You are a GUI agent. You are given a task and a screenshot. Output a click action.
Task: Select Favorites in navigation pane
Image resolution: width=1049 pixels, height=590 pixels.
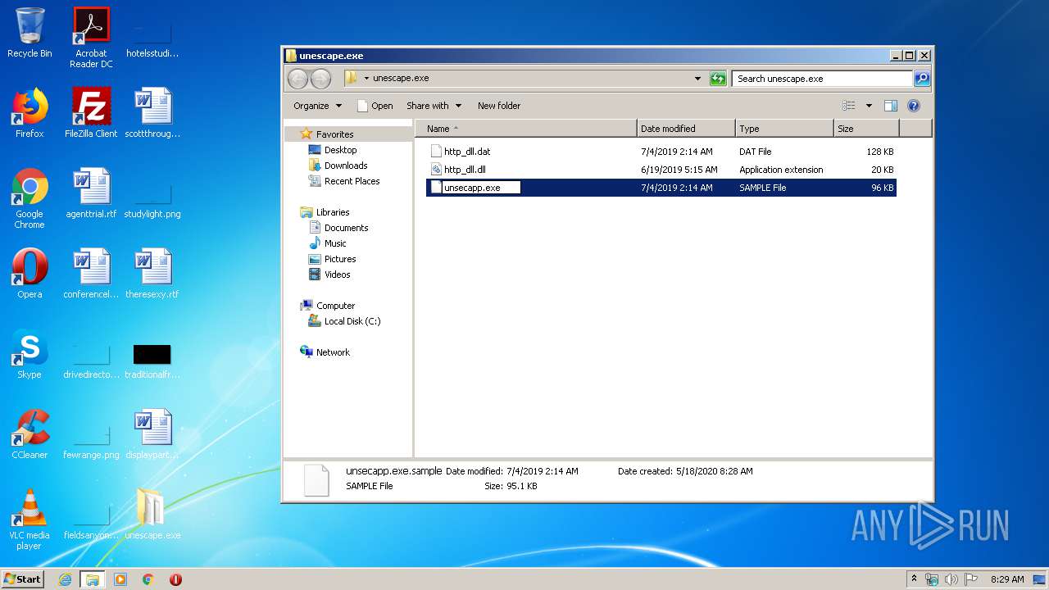tap(334, 134)
